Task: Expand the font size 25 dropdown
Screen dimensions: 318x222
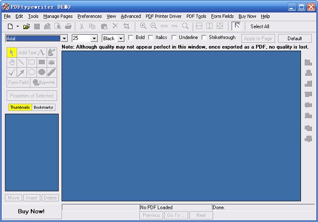Action: click(x=94, y=38)
